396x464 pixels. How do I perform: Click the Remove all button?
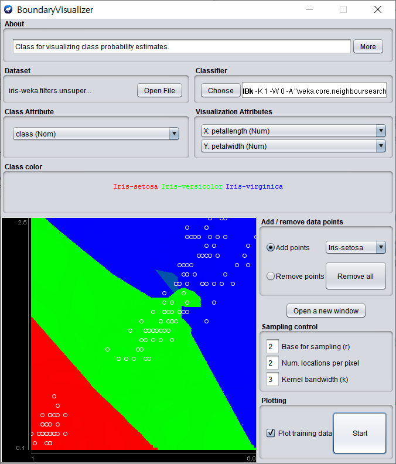tap(356, 276)
